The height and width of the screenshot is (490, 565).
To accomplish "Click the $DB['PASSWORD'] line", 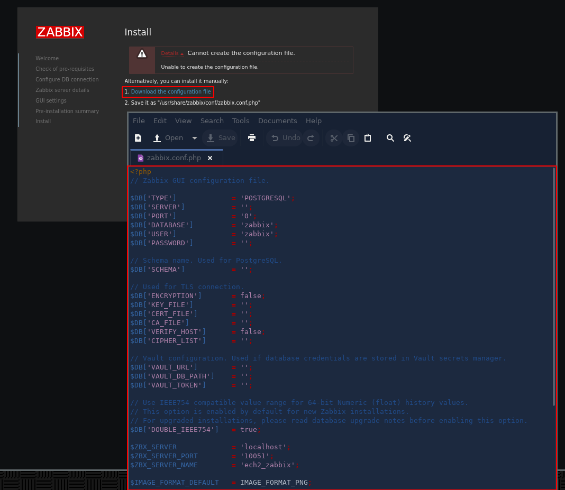I will [192, 243].
